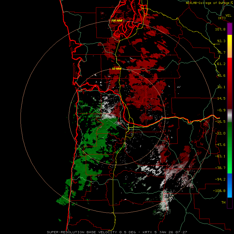Image resolution: width=234 pixels, height=234 pixels.
Task: Click the '100 NMI' range ring label
Action: click(117, 21)
